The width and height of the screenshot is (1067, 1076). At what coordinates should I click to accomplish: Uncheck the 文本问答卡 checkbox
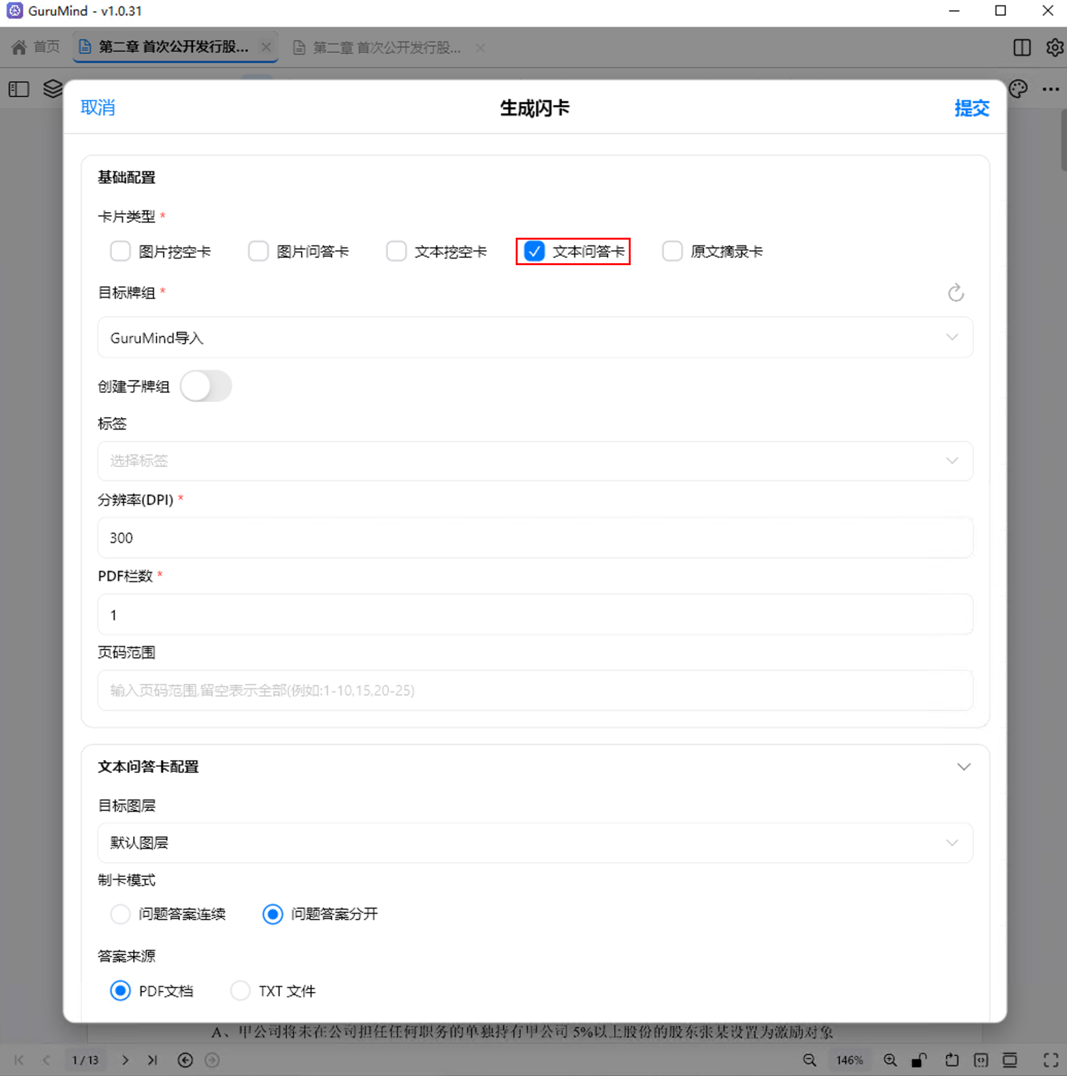pyautogui.click(x=534, y=251)
